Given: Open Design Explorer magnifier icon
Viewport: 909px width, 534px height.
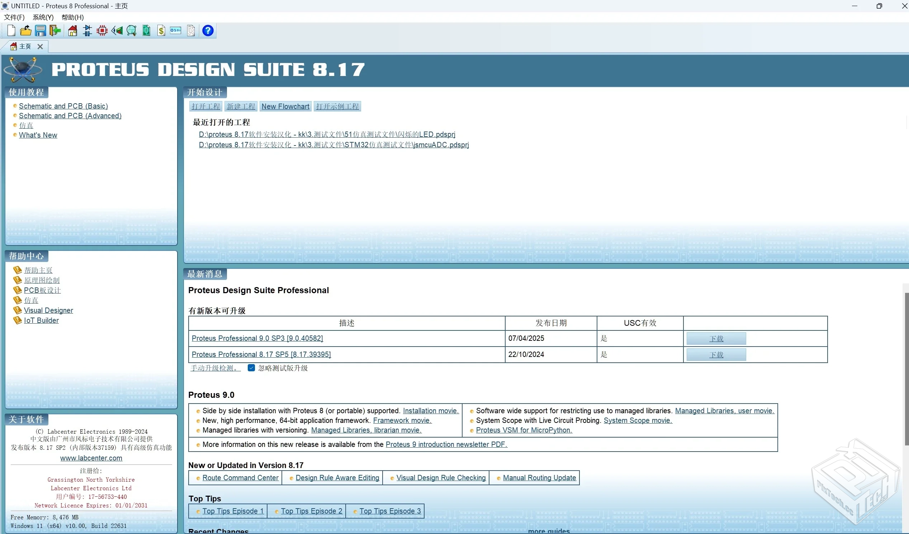Looking at the screenshot, I should (x=132, y=31).
